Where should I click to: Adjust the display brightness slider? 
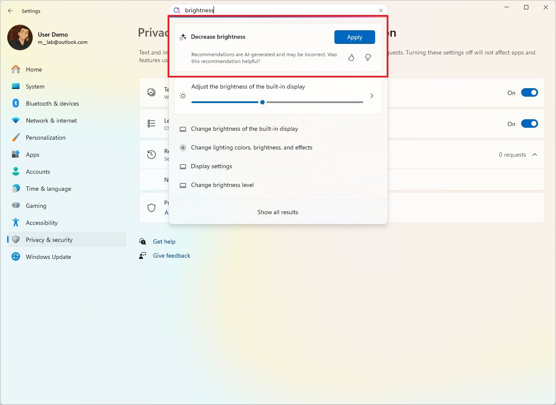pyautogui.click(x=262, y=102)
